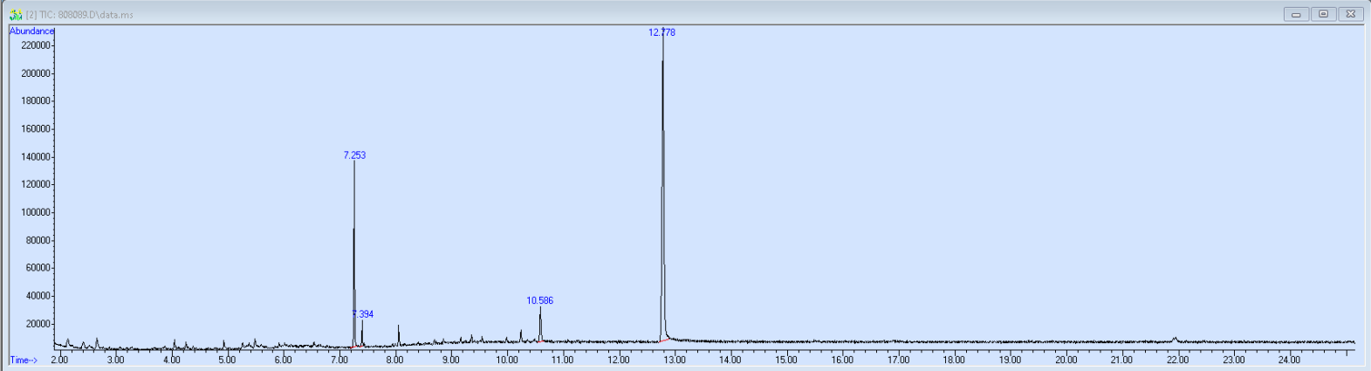Click the time axis value 21.00
Viewport: 1371px width, 371px height.
1121,360
